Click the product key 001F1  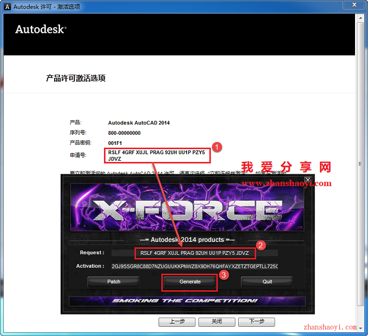115,143
